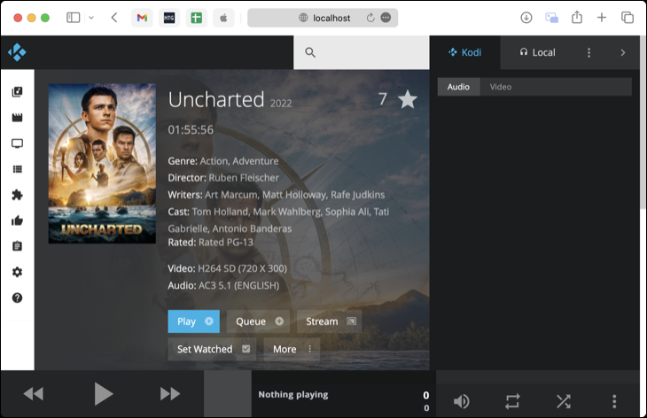This screenshot has height=418, width=647.
Task: Open the playlist options dots menu
Action: [x=589, y=52]
